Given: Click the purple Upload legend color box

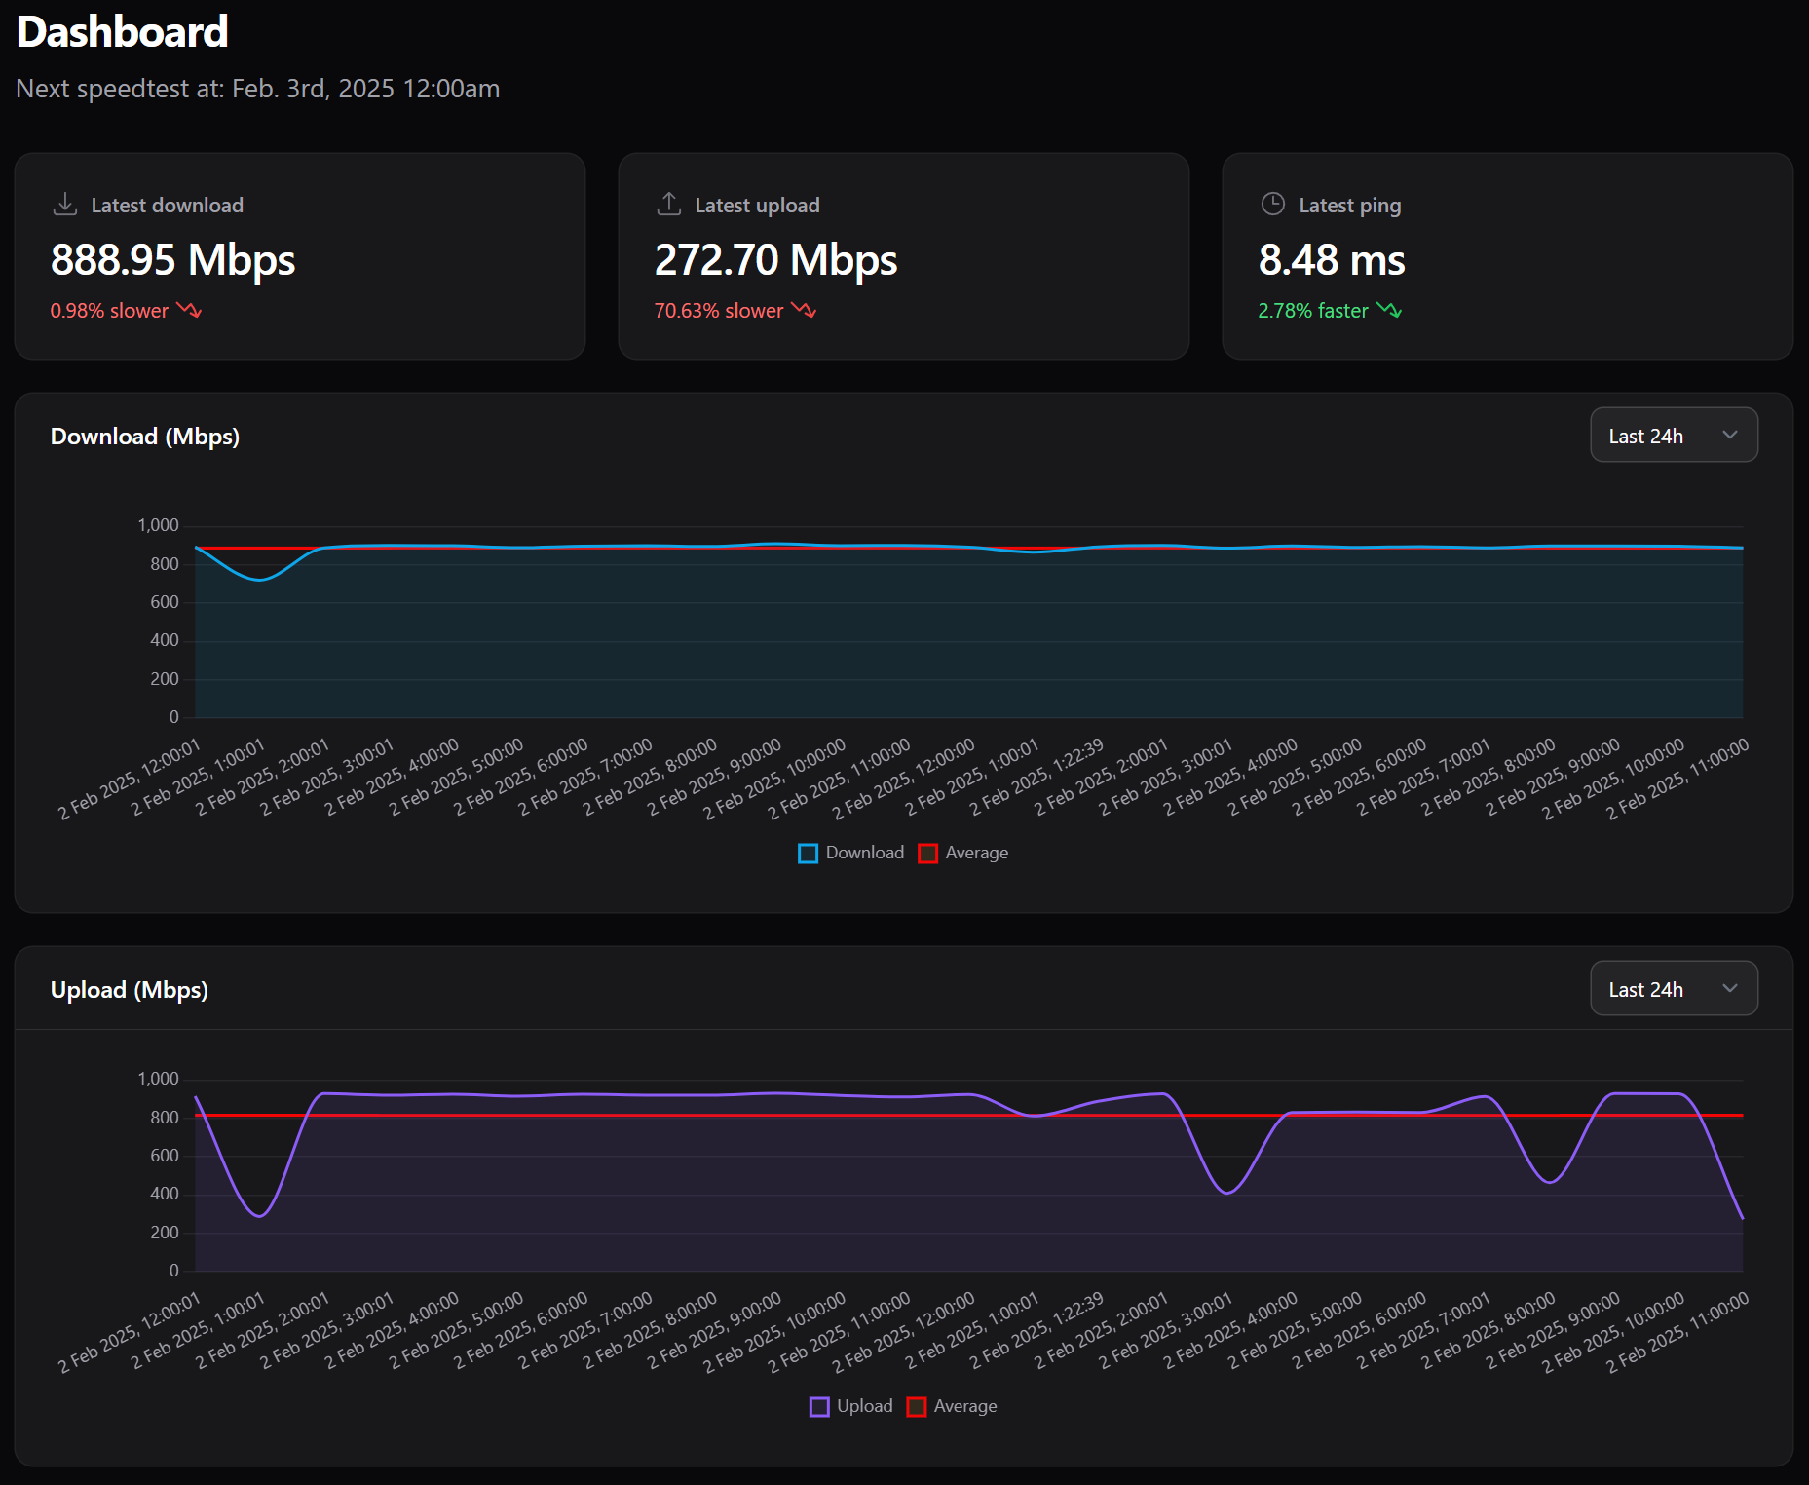Looking at the screenshot, I should coord(819,1407).
